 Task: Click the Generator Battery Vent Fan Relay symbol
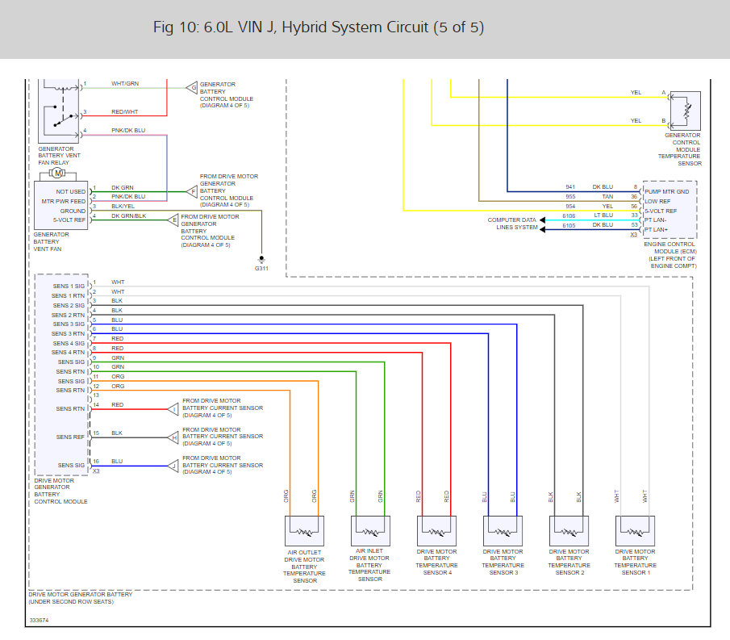(59, 111)
